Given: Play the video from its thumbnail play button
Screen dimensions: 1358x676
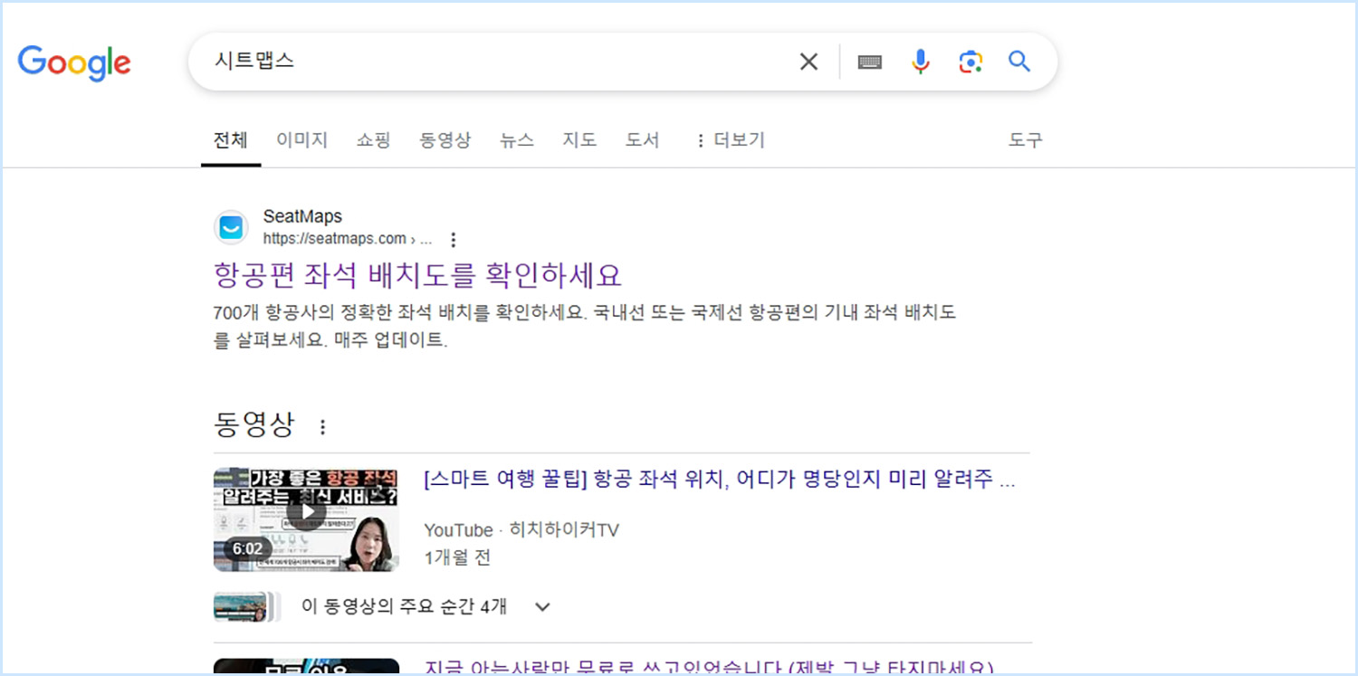Looking at the screenshot, I should [x=307, y=512].
